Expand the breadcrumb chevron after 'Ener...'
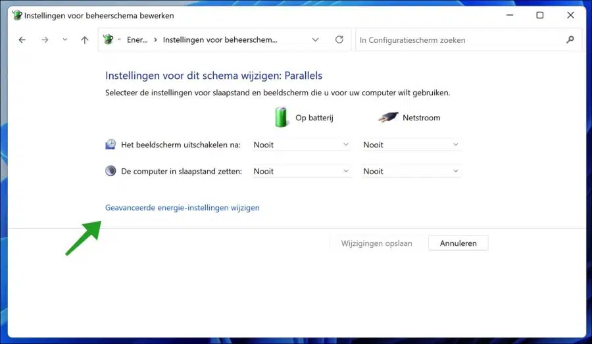This screenshot has width=592, height=344. click(155, 39)
